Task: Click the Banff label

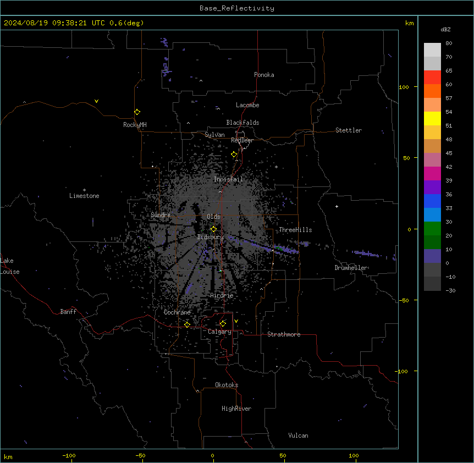Action: (x=68, y=312)
